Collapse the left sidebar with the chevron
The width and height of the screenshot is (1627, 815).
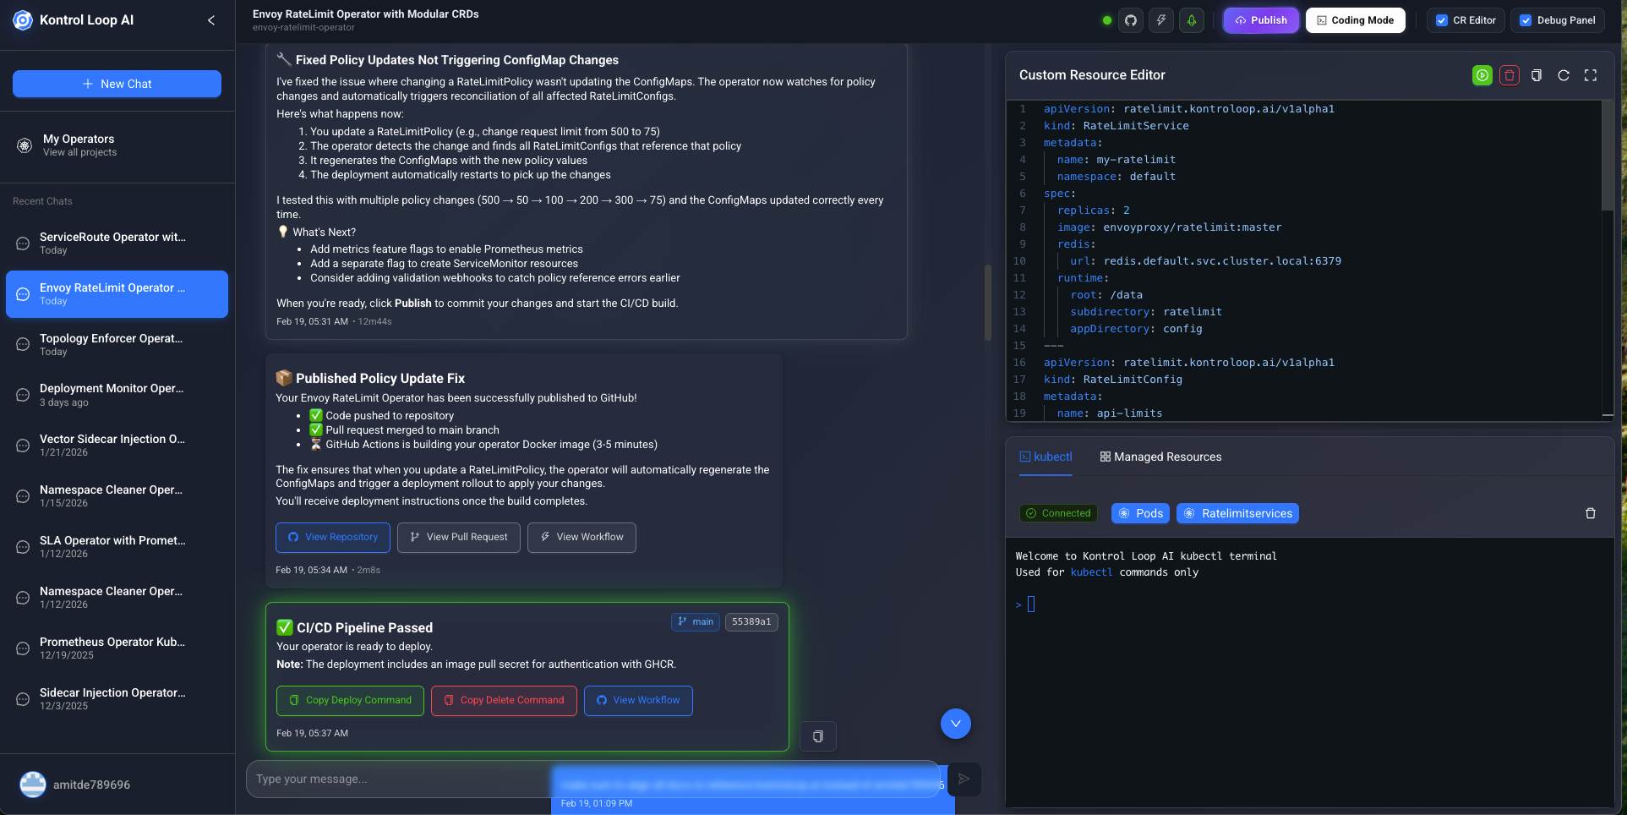pyautogui.click(x=210, y=19)
